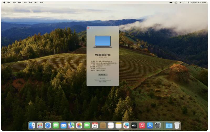Screen dimensions: 210x132
Task: Launch Maps from the Dock
Action: pyautogui.click(x=71, y=126)
